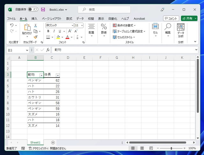Viewport: 204px width, 155px height.
Task: Switch to the データ (Data) ribbon tab
Action: (80, 18)
